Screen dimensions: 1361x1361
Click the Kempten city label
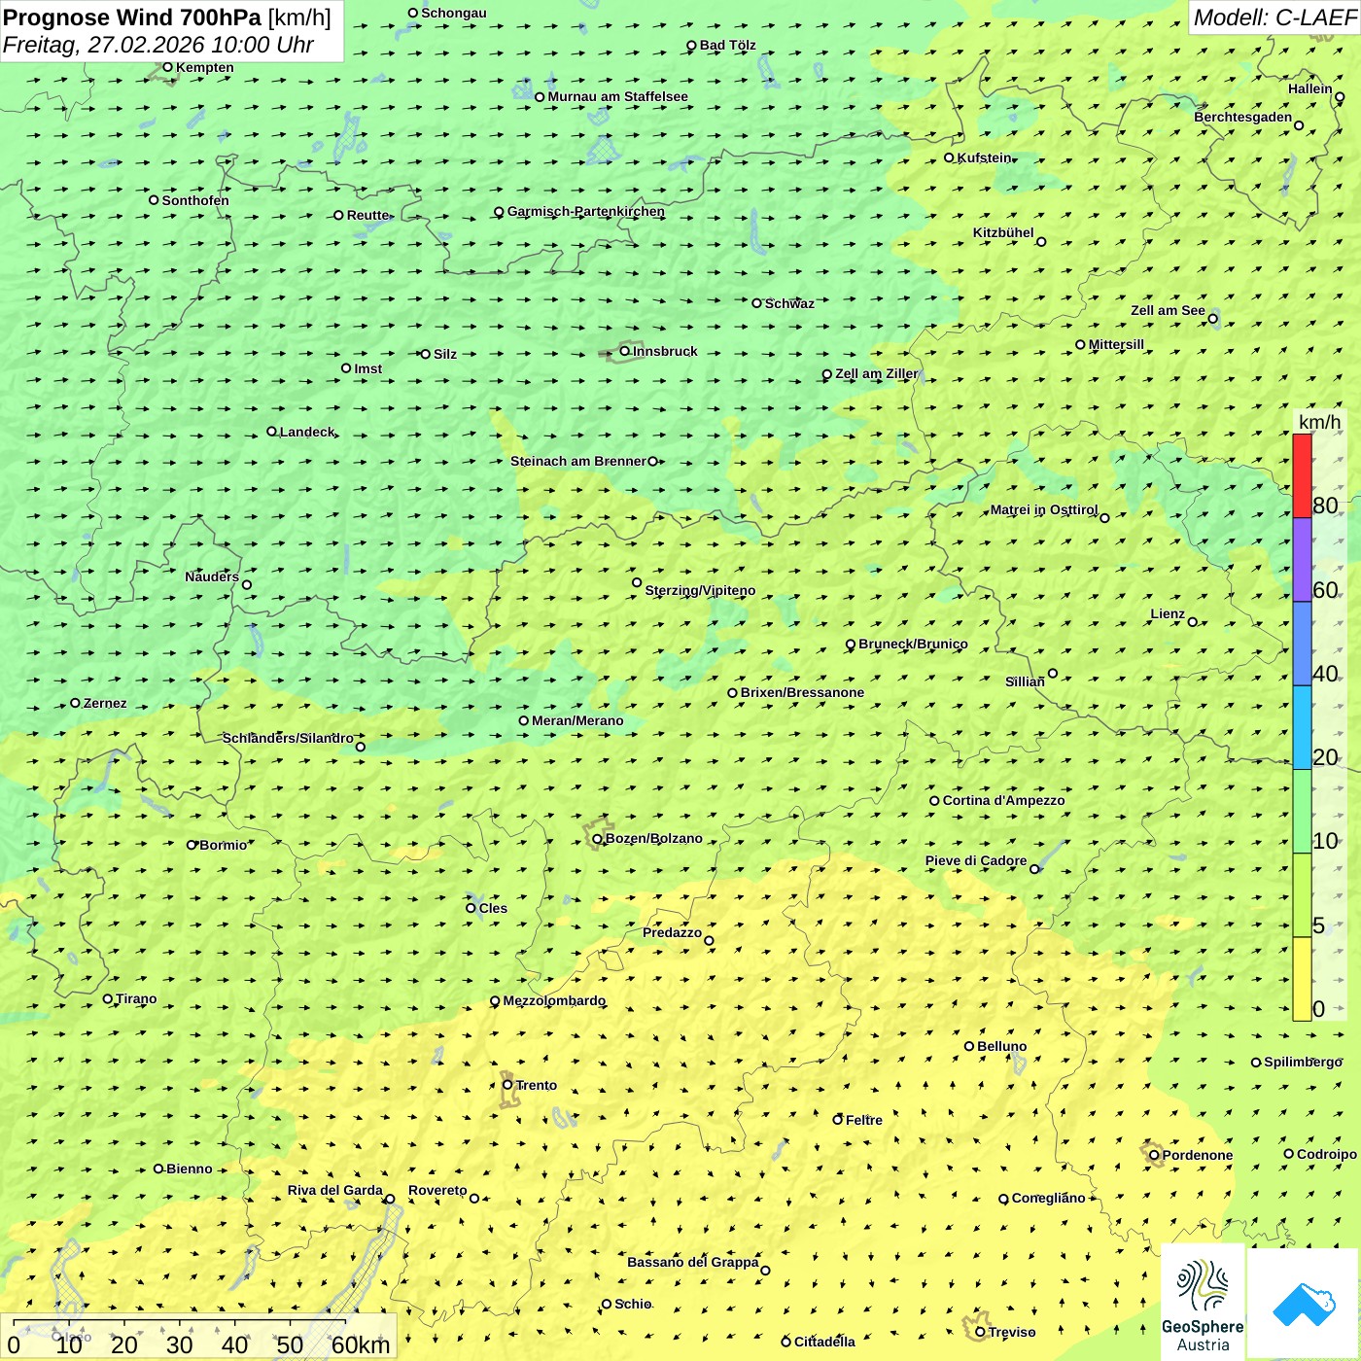(204, 67)
